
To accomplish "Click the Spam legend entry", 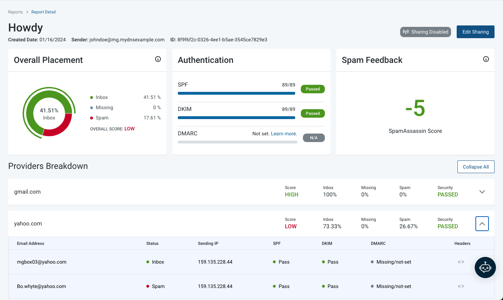I will (102, 118).
